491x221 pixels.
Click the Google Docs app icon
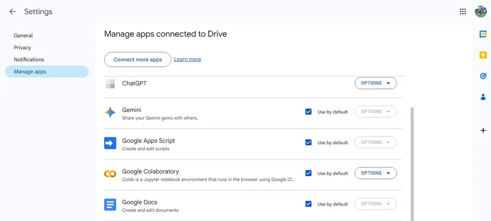110,204
